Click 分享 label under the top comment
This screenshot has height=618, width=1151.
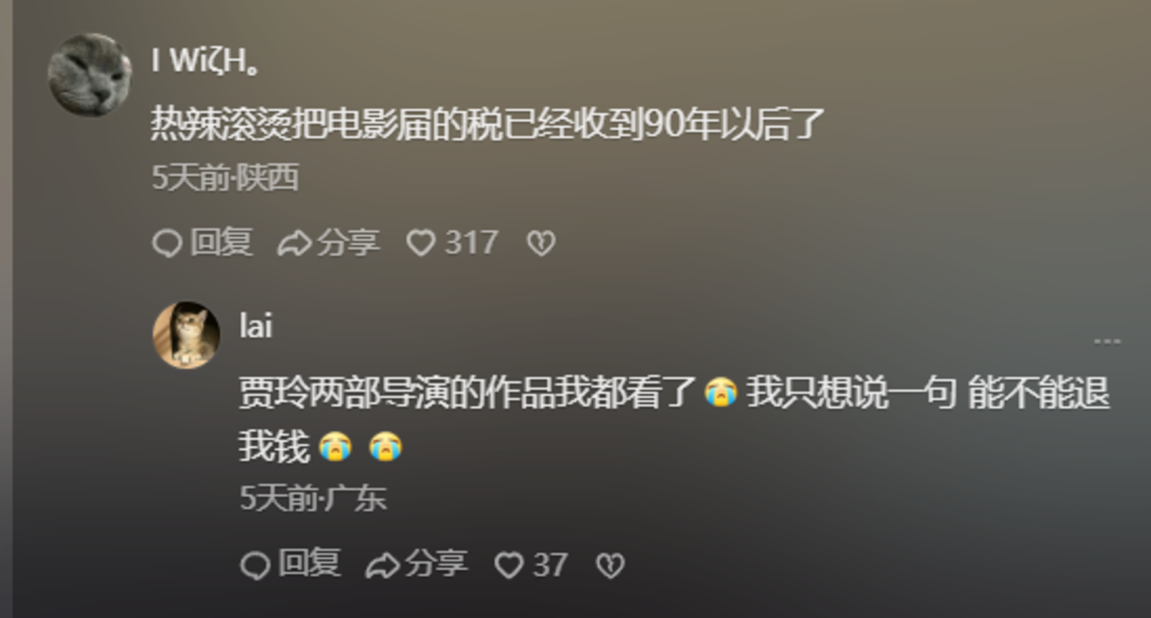(x=348, y=242)
